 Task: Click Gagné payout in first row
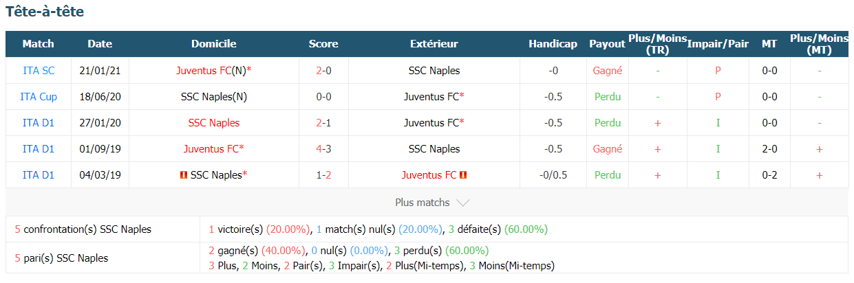pos(607,70)
